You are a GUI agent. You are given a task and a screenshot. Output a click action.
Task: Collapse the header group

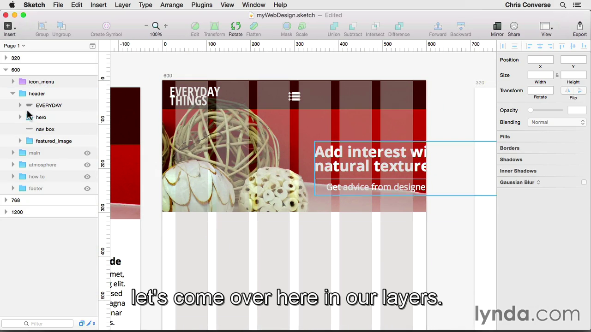click(x=13, y=94)
